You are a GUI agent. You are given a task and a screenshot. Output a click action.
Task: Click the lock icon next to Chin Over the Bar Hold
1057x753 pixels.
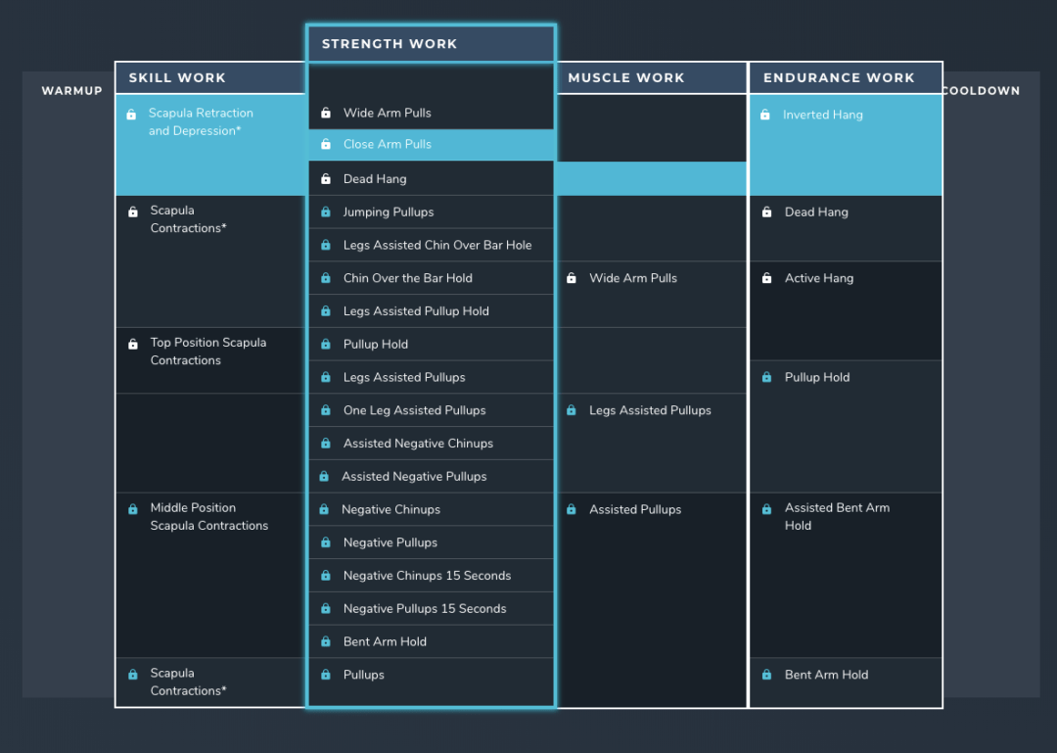326,278
